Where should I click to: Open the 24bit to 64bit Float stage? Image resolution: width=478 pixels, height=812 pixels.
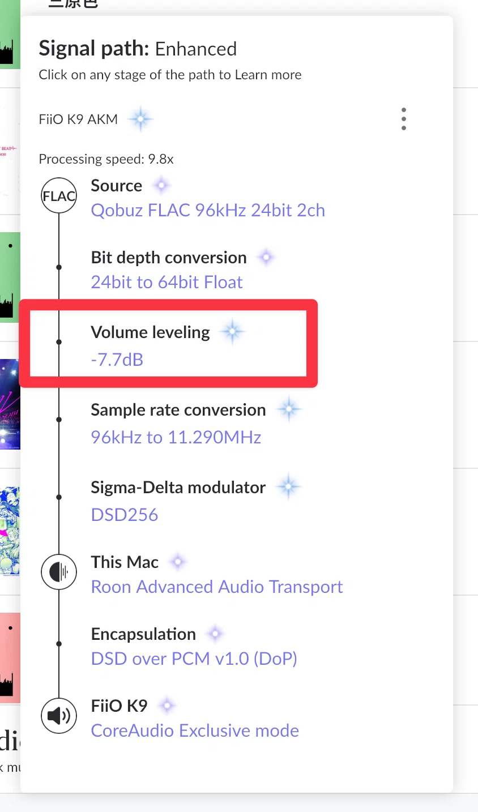(x=167, y=282)
